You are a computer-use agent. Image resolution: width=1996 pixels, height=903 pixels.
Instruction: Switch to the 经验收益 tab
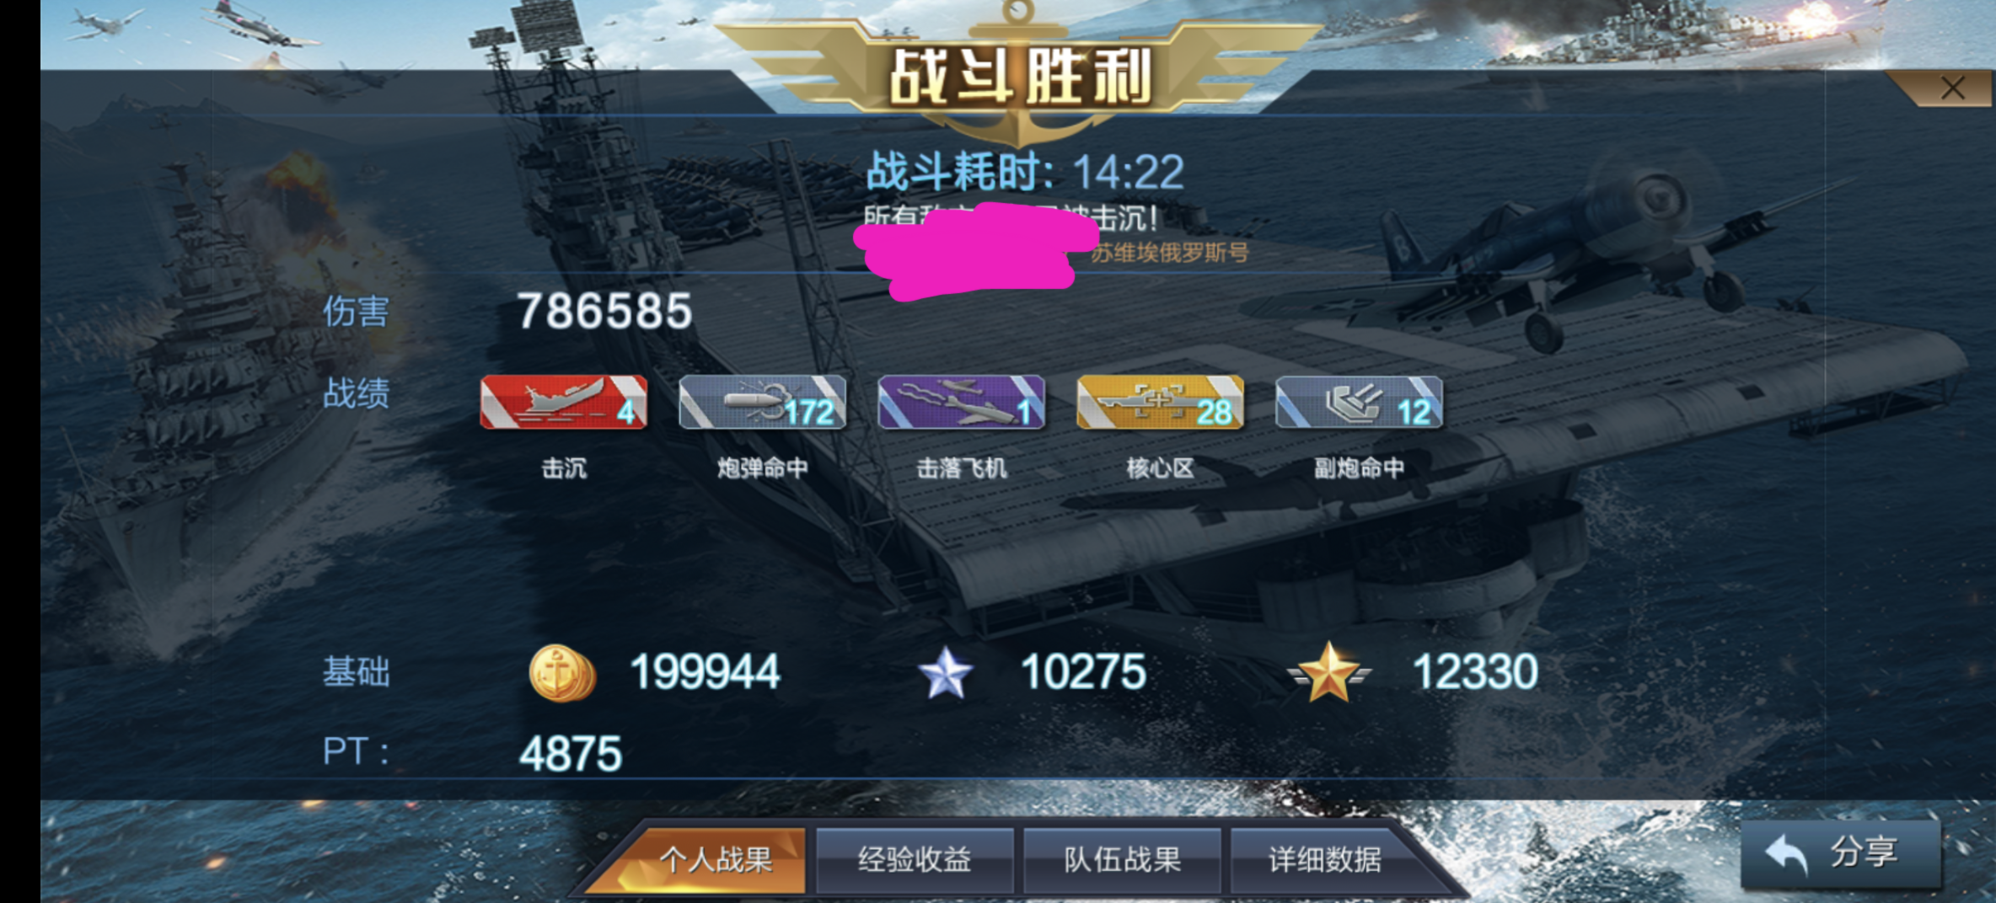pos(915,860)
